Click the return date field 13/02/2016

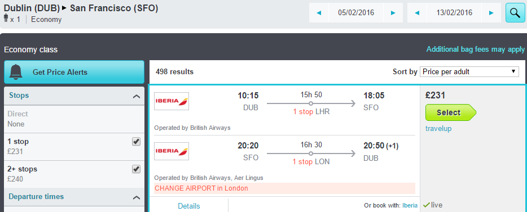point(454,13)
